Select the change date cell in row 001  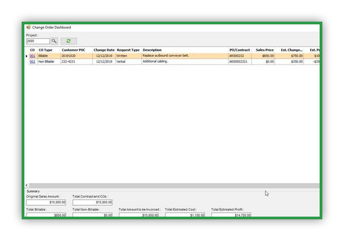click(104, 56)
